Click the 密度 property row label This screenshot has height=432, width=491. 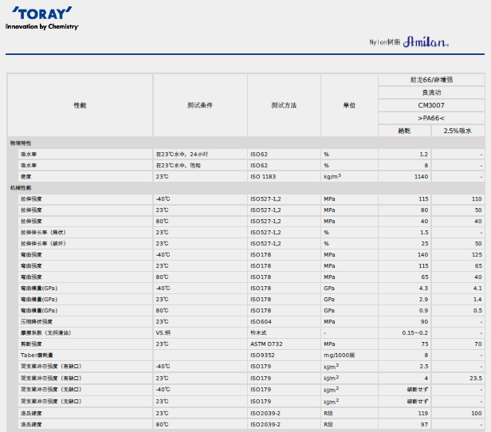tap(26, 176)
